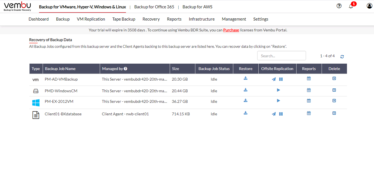374x172 pixels.
Task: Open reports calendar for PMD-WindowsCM
Action: (309, 90)
